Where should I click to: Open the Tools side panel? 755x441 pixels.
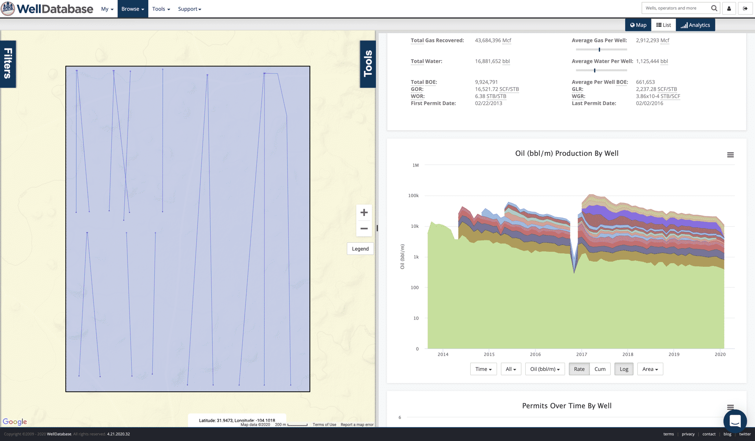point(368,64)
